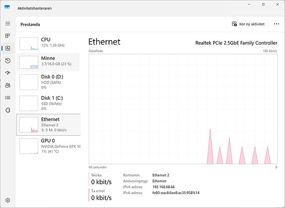Screen dimensions: 285x208
Task: Select the Minne memory item
Action: [48, 62]
